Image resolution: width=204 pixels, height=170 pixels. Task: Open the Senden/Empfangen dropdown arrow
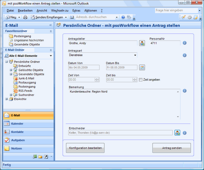(66, 17)
